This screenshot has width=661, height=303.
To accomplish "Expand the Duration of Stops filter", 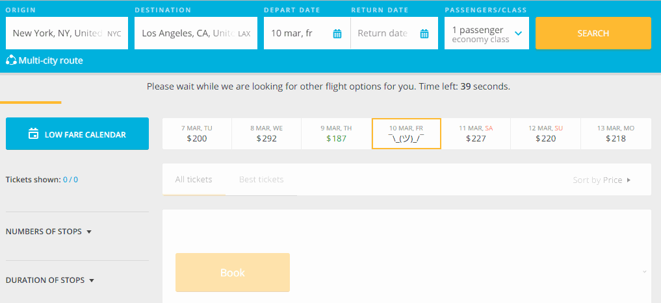I will coord(50,280).
